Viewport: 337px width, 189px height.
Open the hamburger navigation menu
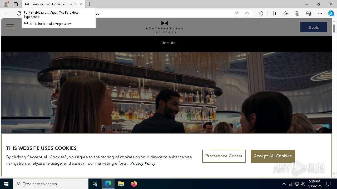(x=10, y=27)
